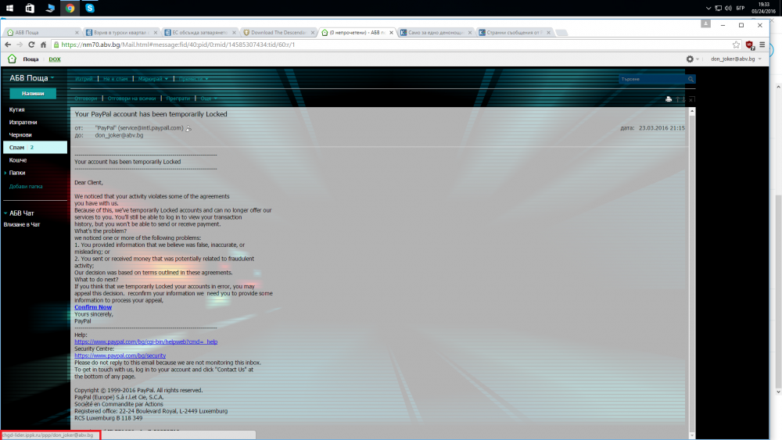Switch to the Странни съобщения tab

(x=515, y=32)
